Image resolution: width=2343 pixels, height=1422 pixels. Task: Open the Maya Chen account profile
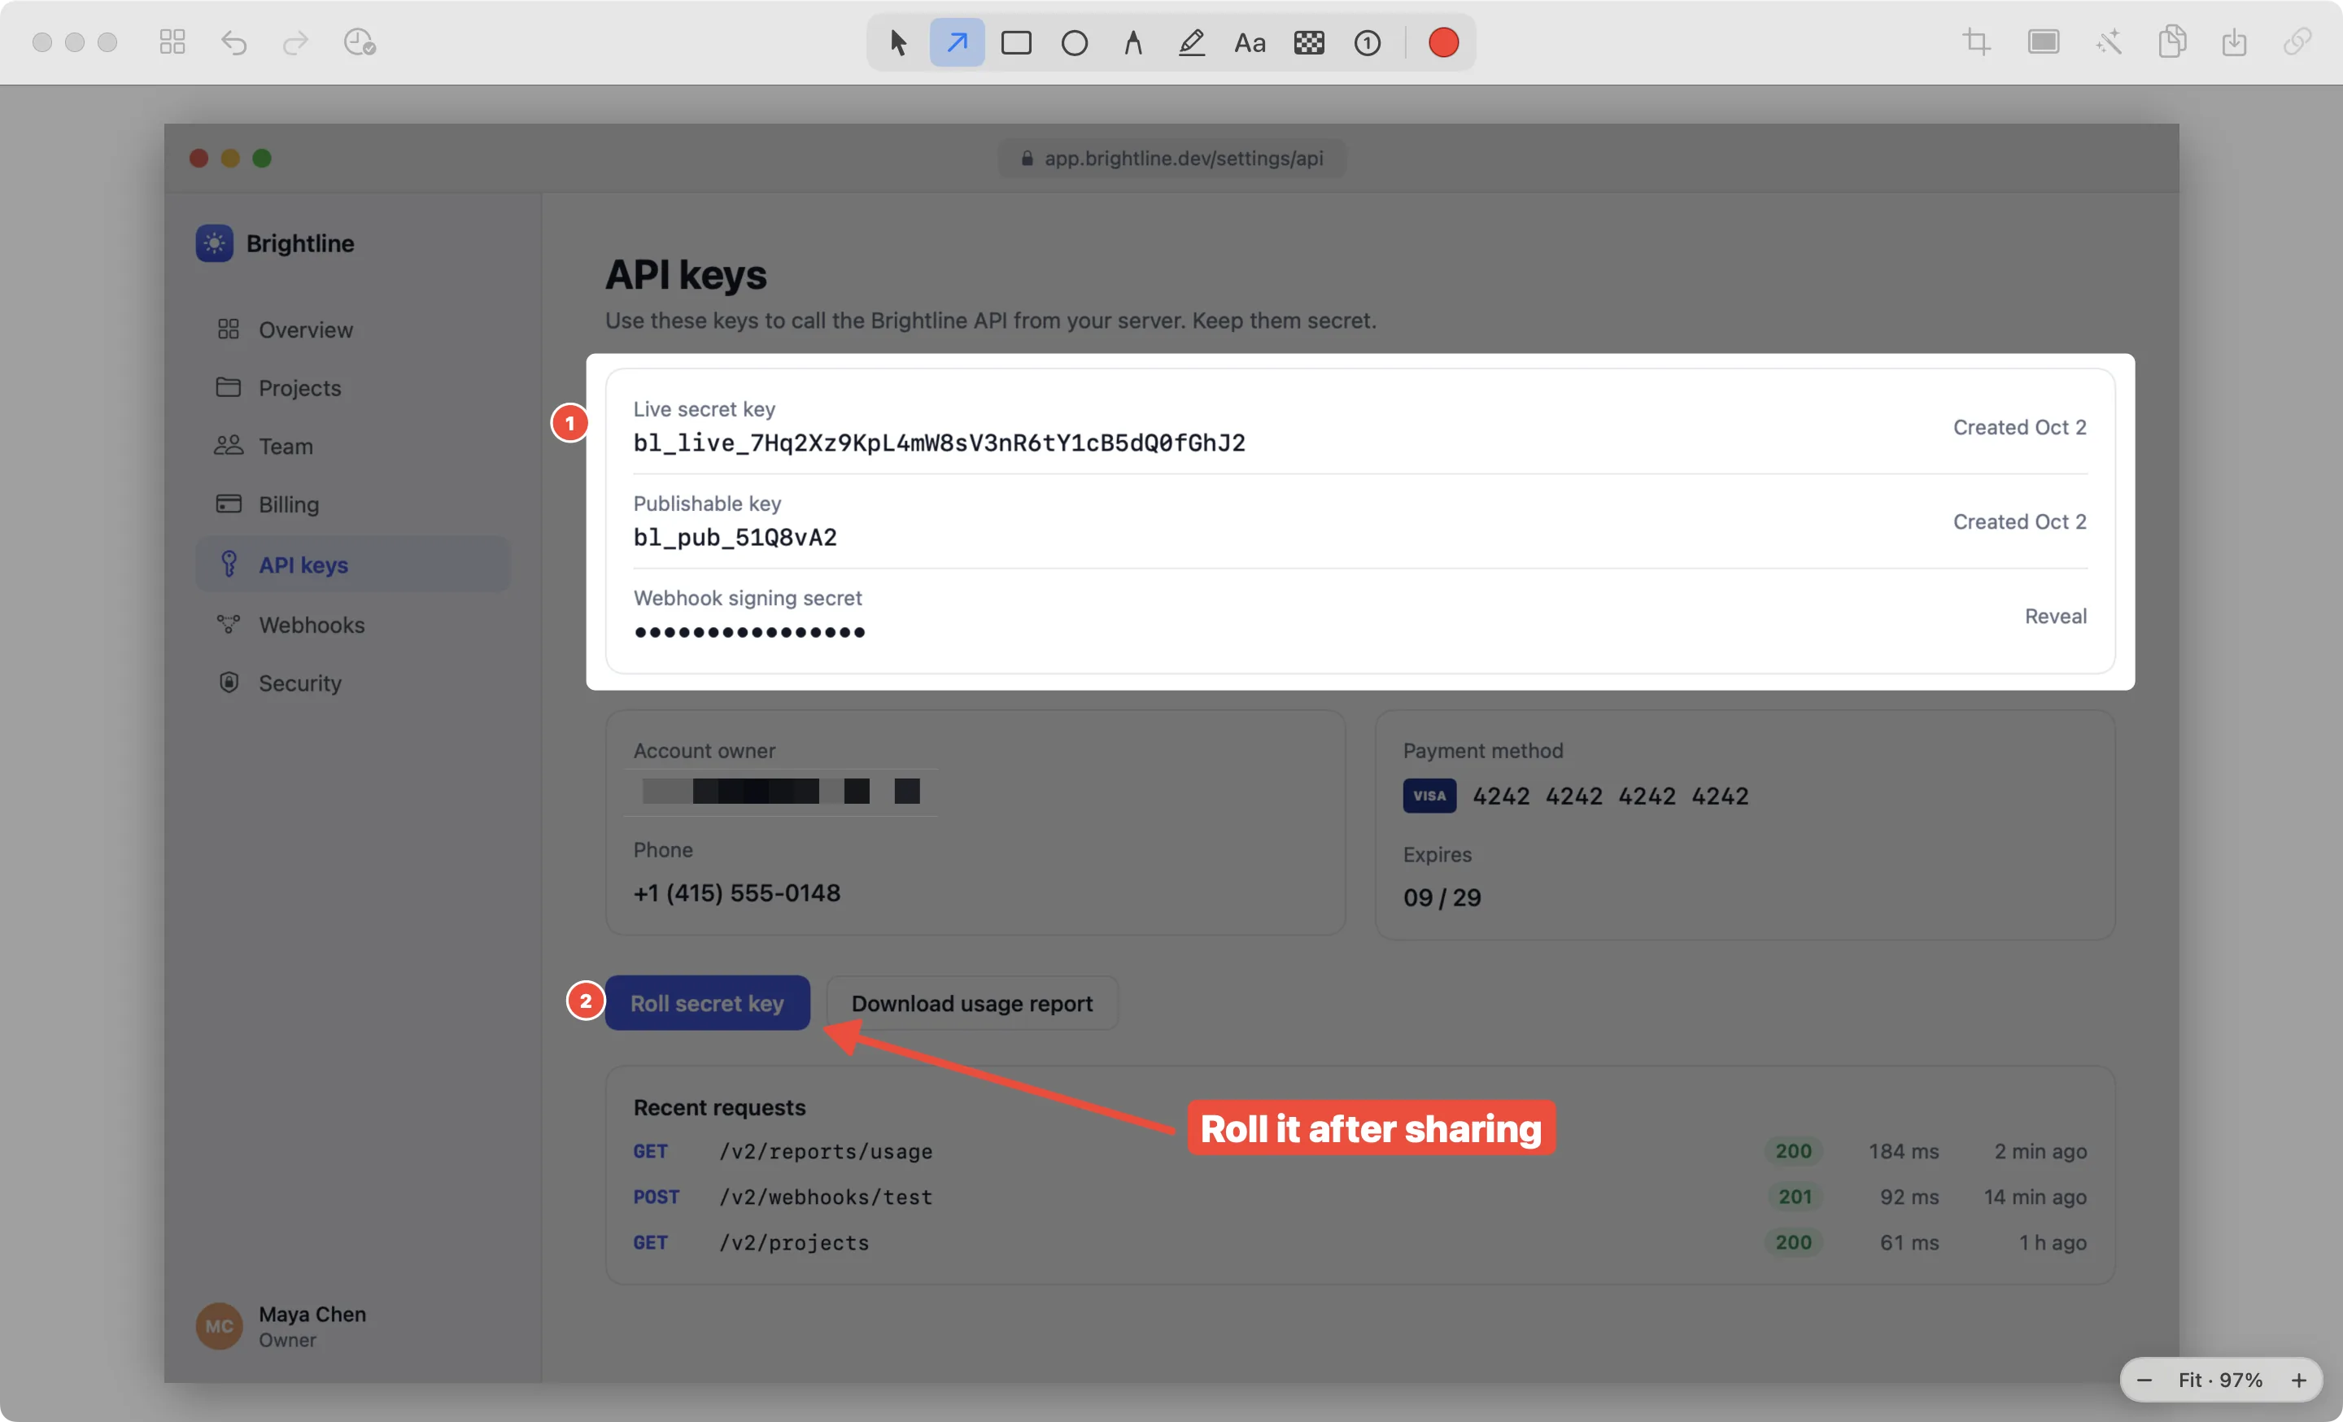point(281,1326)
